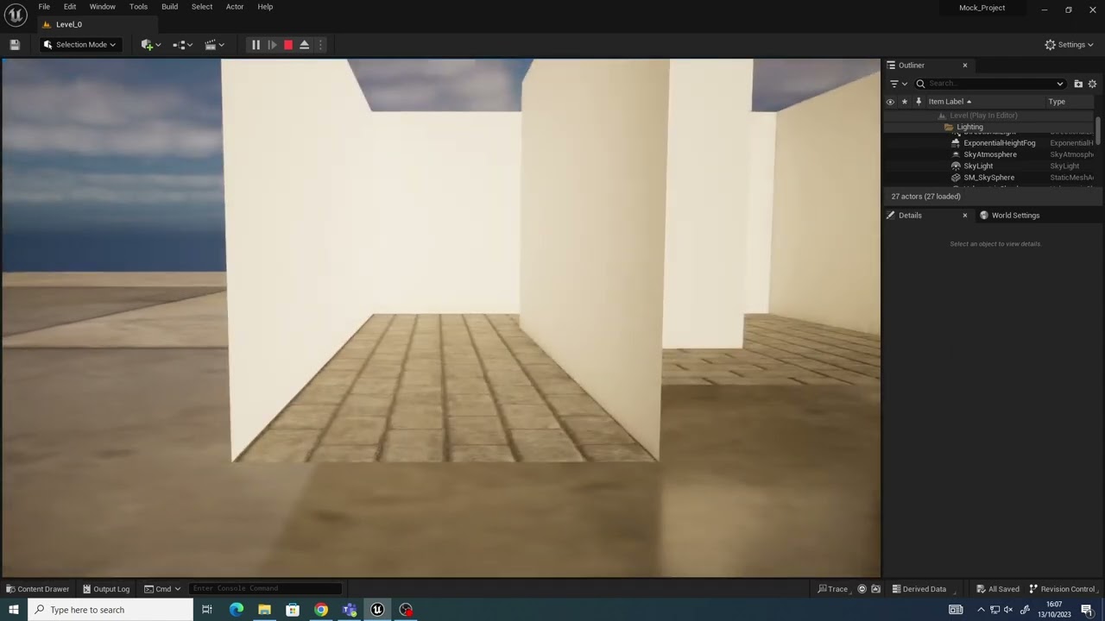Open Task View on the taskbar
The image size is (1105, 621).
coord(207,610)
